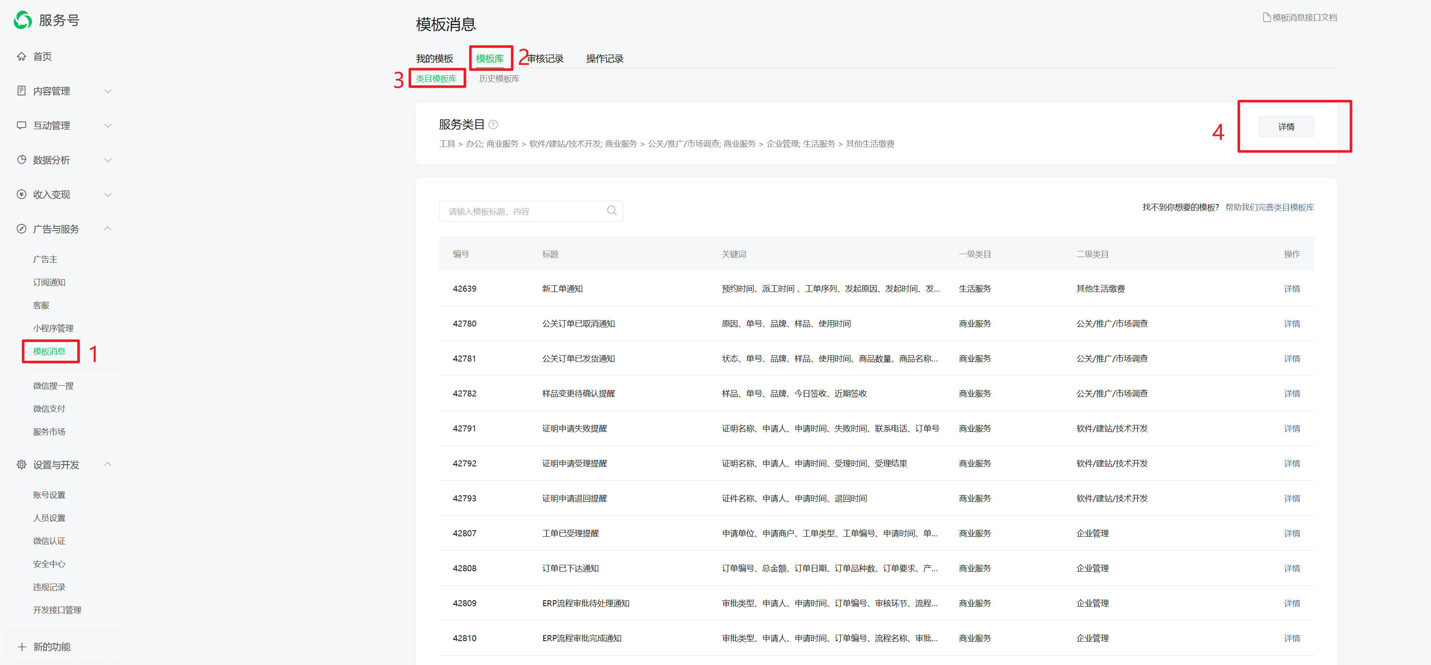Expand the 内容管理 menu chevron
The height and width of the screenshot is (665, 1431).
pyautogui.click(x=108, y=91)
